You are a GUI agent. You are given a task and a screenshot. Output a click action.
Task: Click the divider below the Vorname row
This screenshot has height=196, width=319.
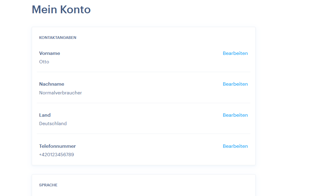pos(143,72)
